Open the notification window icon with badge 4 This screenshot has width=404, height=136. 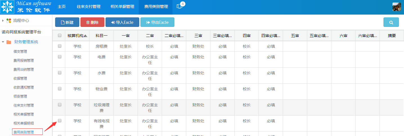point(179,6)
